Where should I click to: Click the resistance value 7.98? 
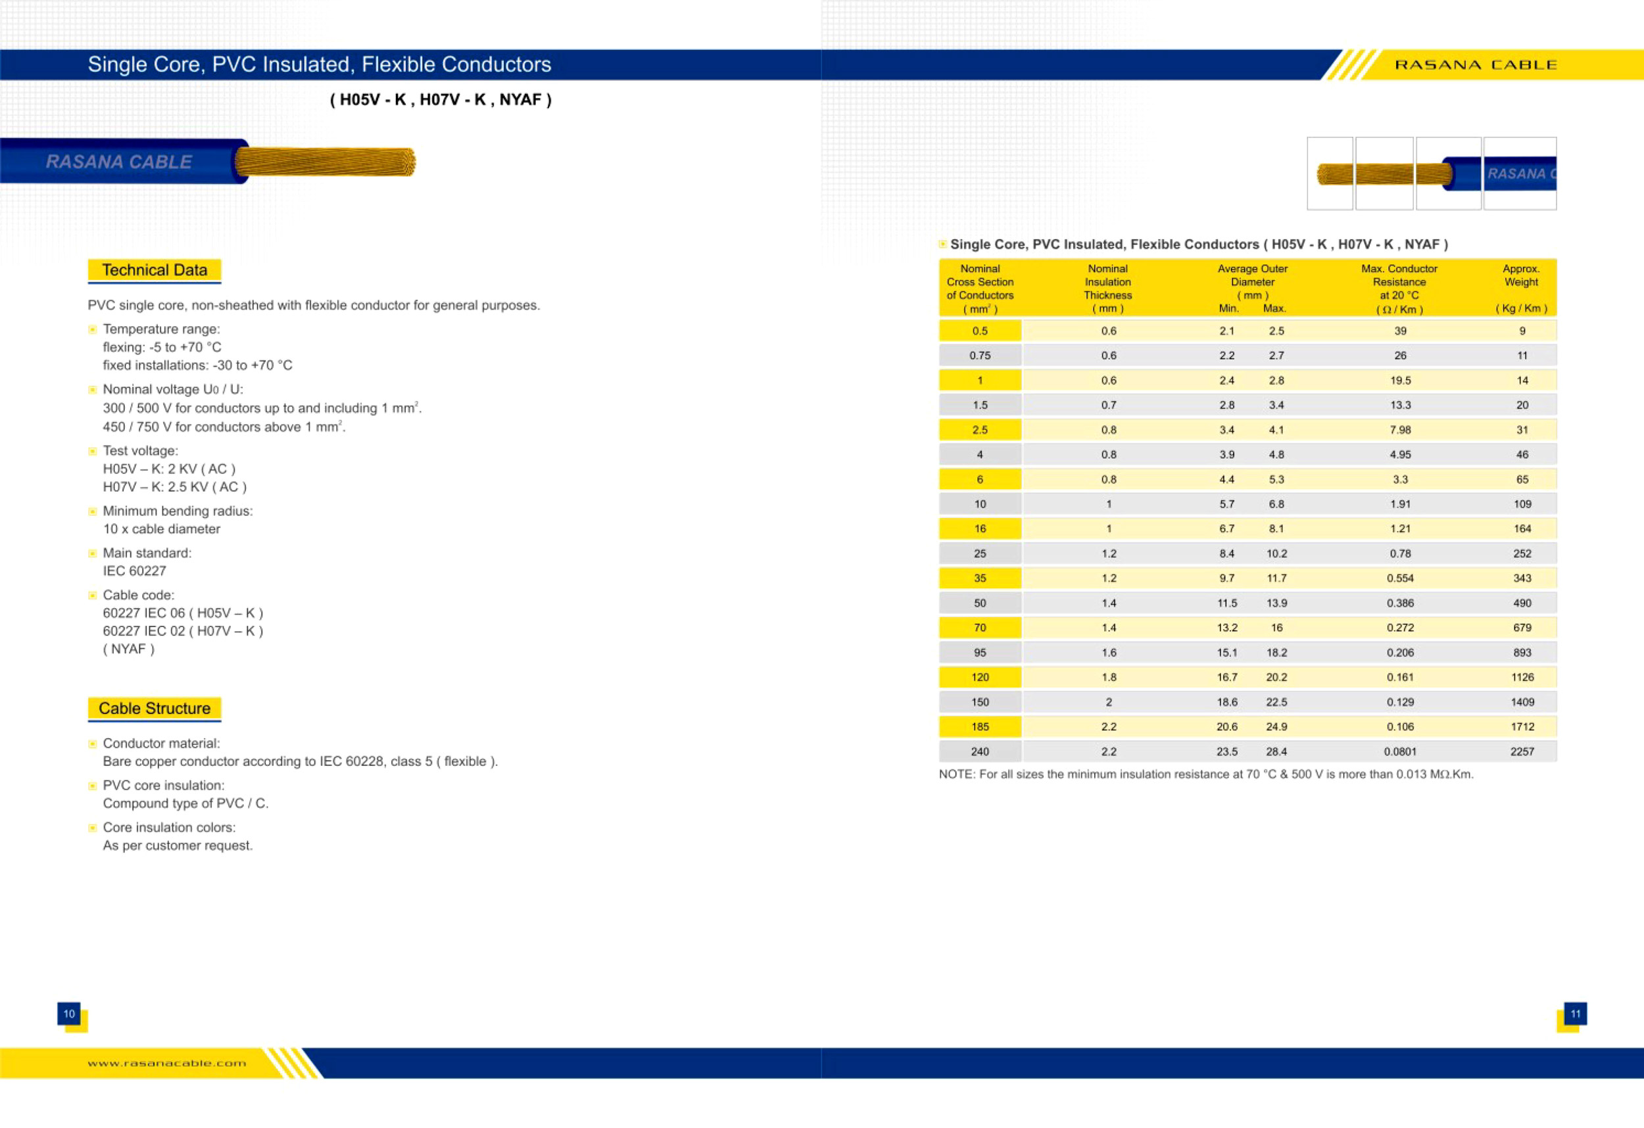(x=1400, y=430)
